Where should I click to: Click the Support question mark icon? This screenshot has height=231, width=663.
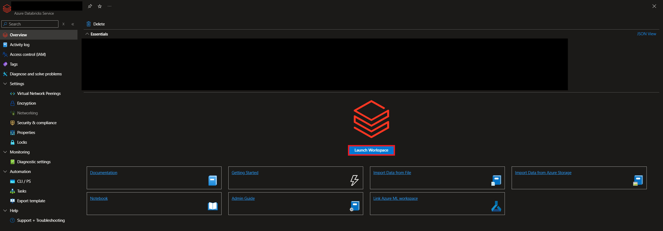point(13,220)
